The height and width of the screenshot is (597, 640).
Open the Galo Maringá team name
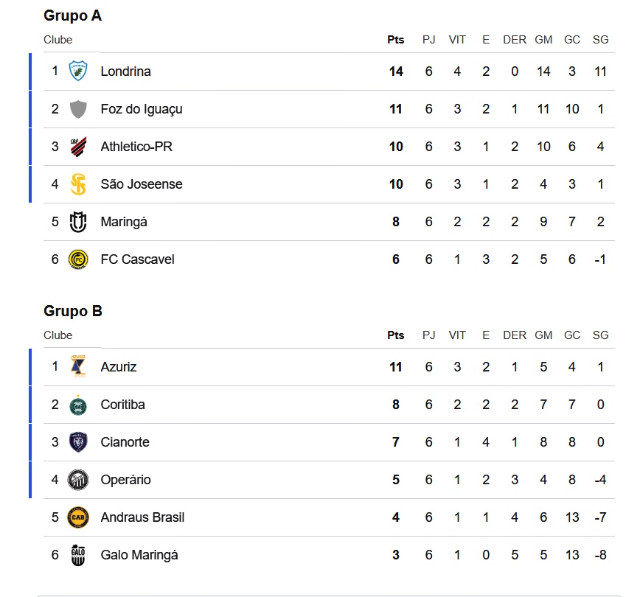click(x=139, y=555)
